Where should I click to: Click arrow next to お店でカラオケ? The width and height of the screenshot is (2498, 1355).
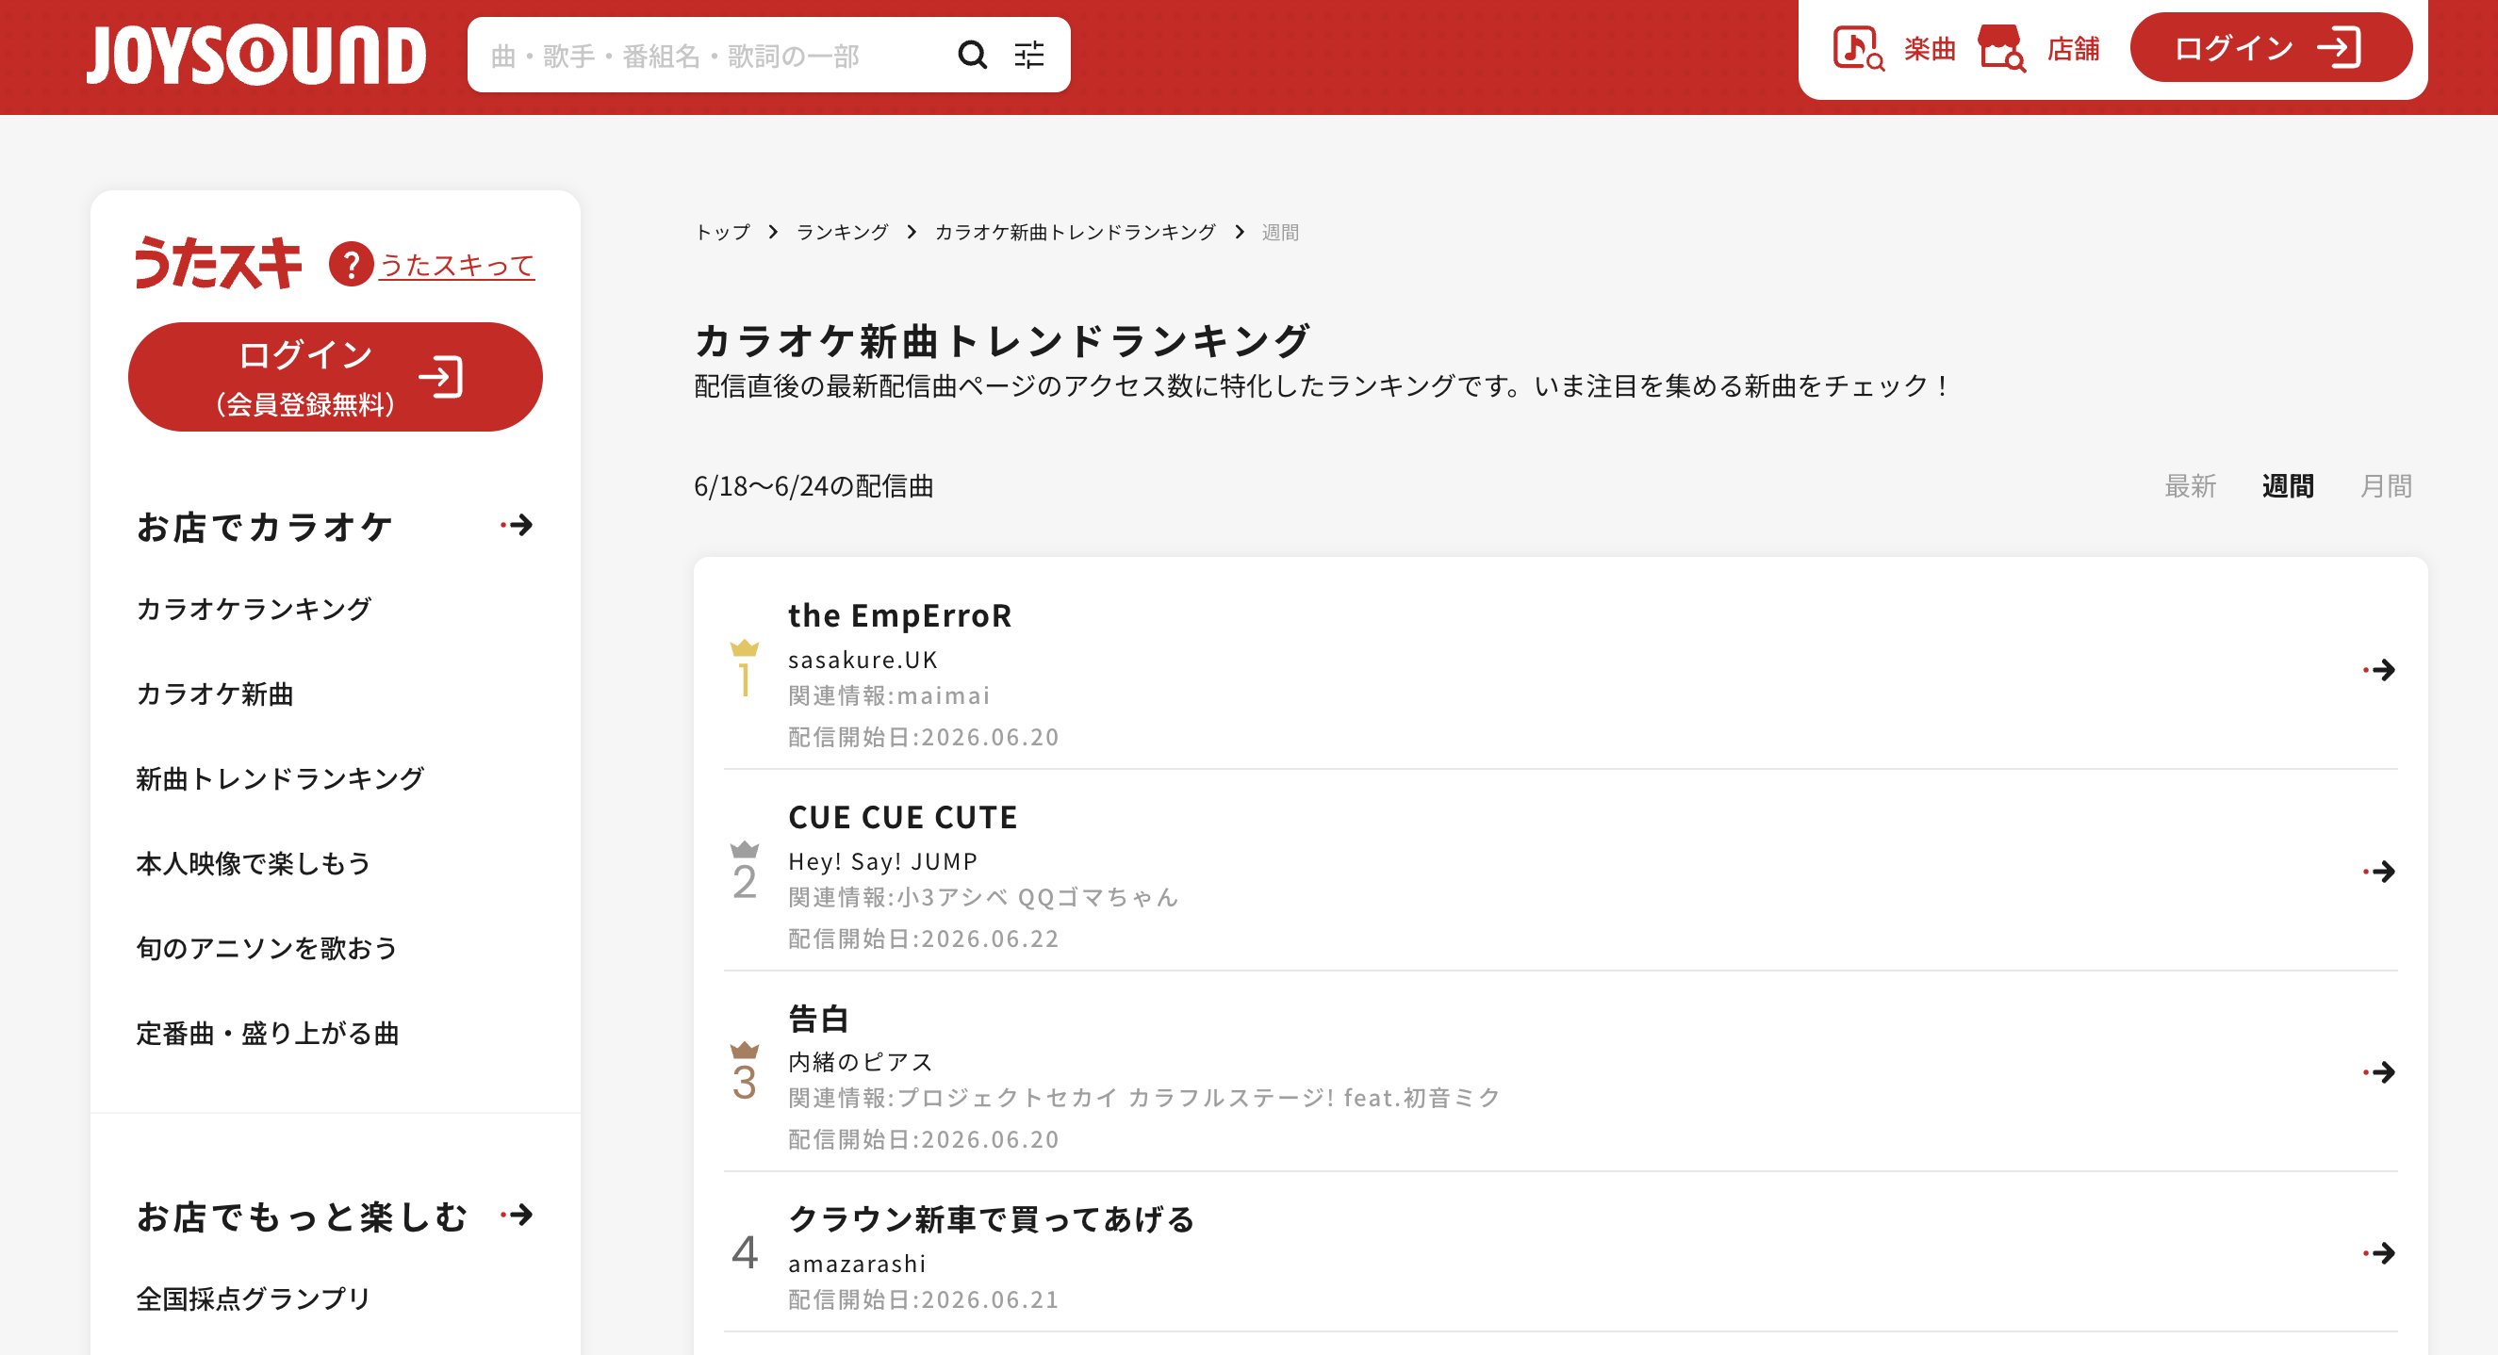pyautogui.click(x=517, y=526)
